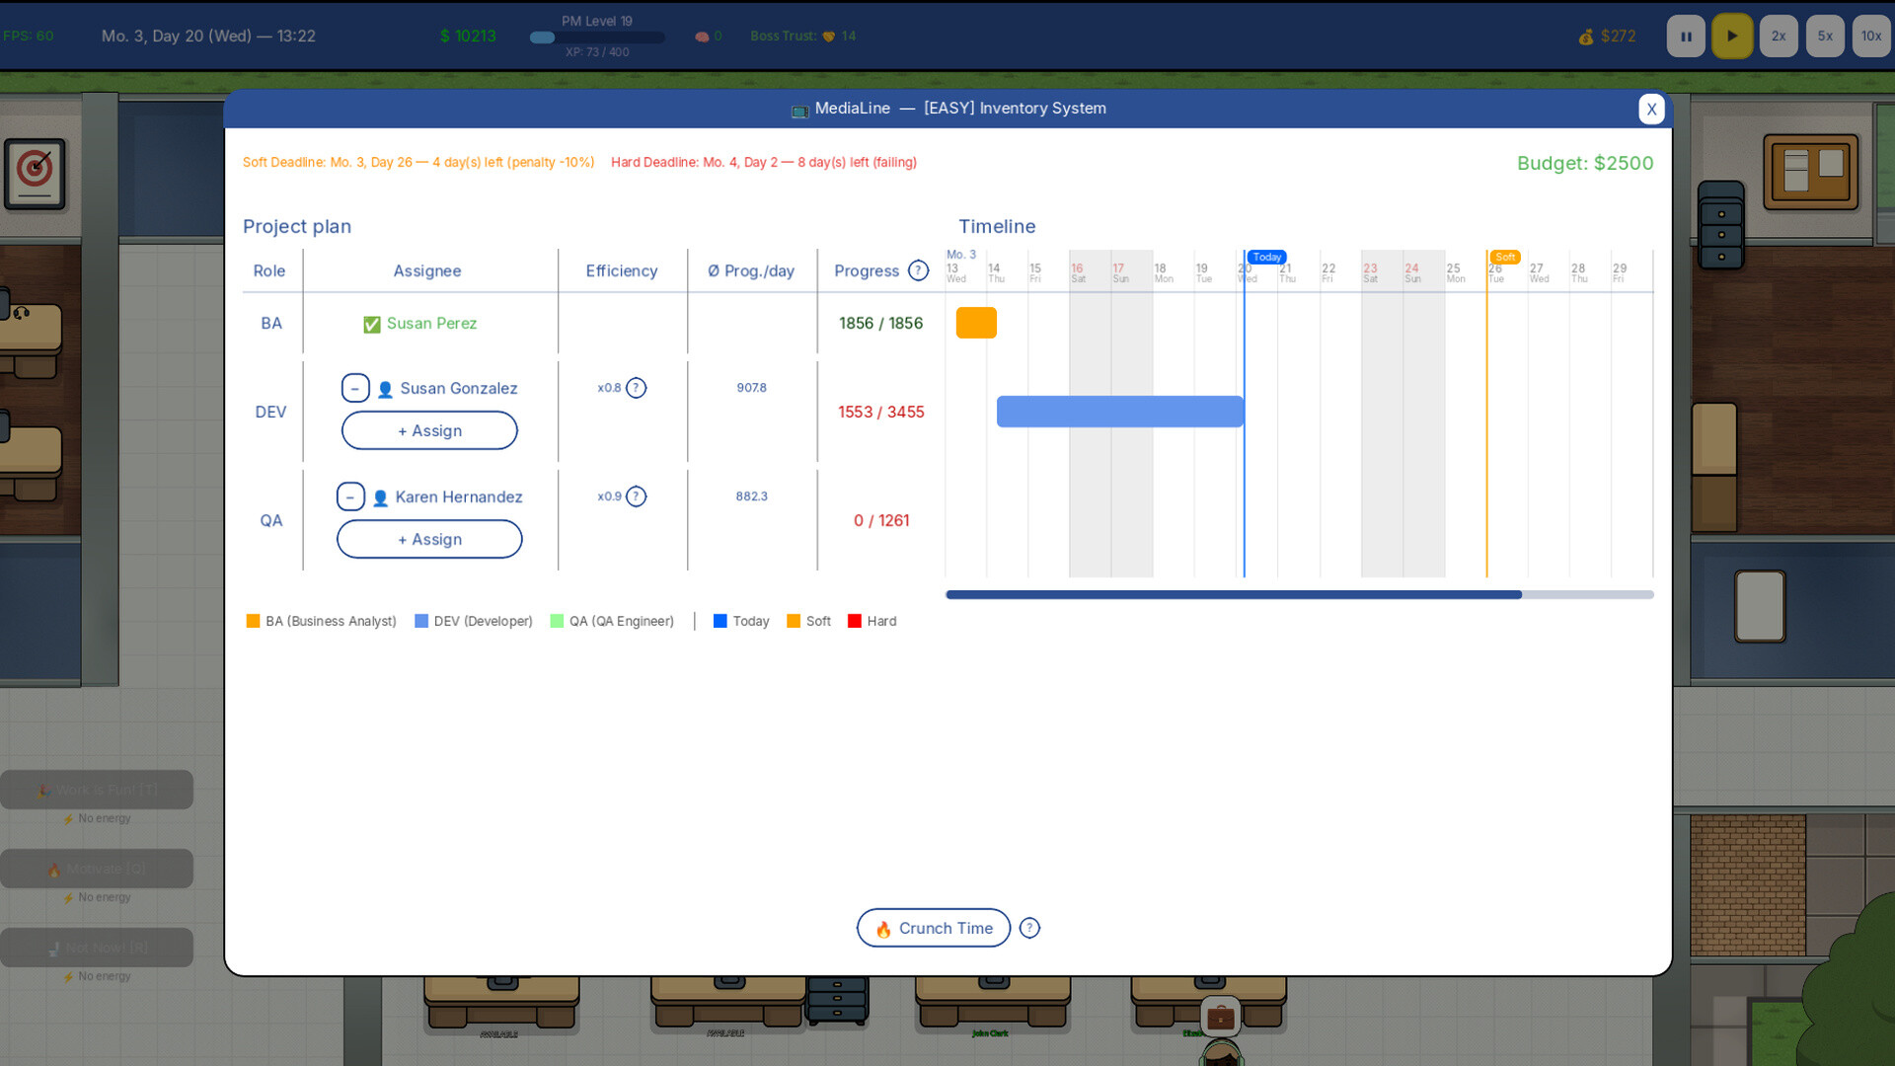
Task: Set game speed to 10x
Action: coord(1871,37)
